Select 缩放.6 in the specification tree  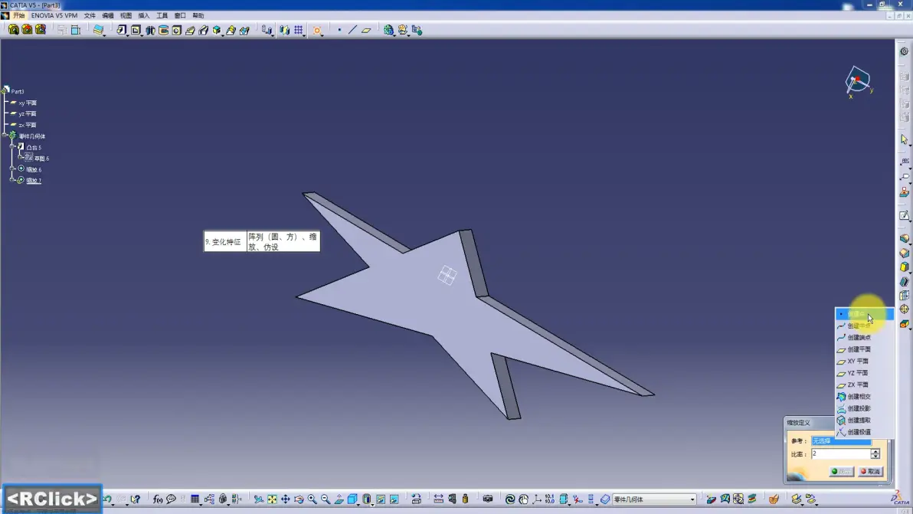tap(34, 170)
